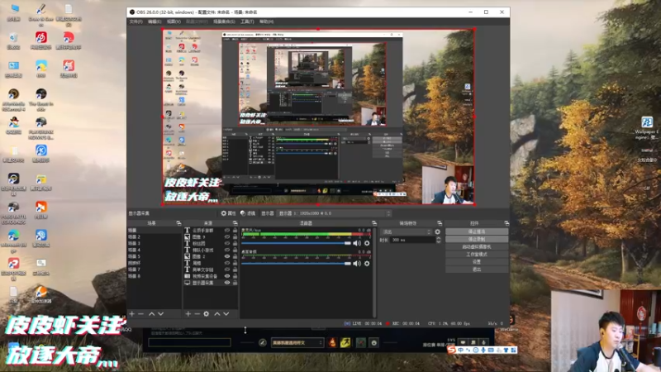
Task: Click the text input box in bottom toolbar
Action: 190,342
